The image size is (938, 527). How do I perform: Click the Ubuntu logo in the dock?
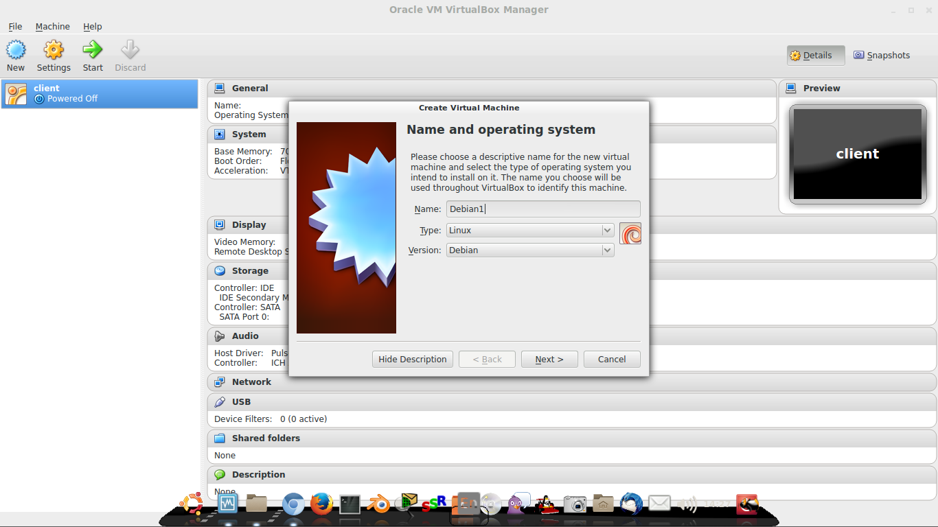191,504
